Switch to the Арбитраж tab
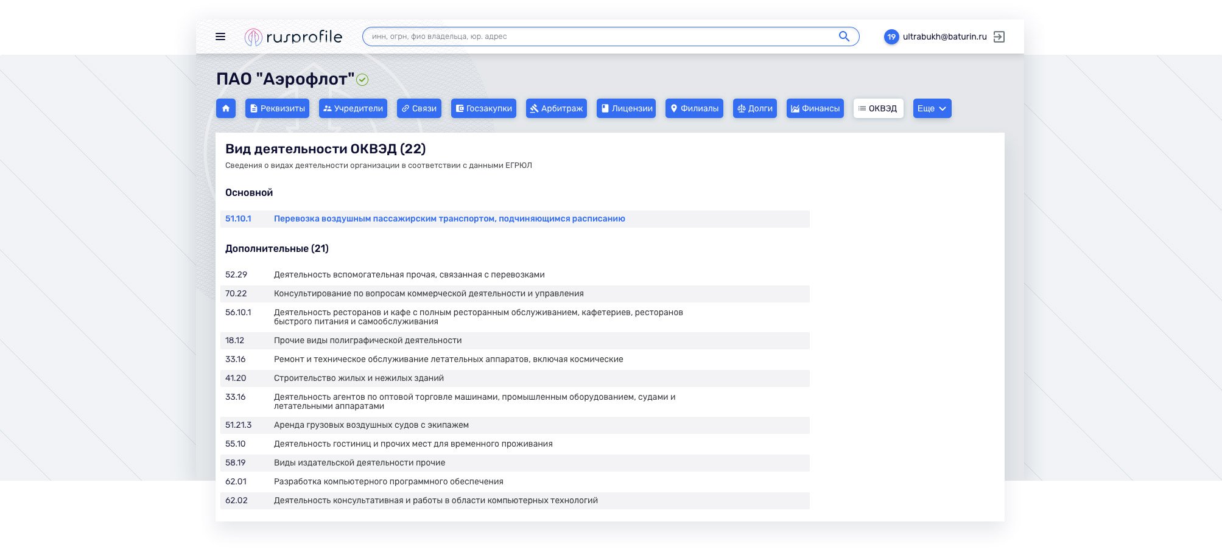The height and width of the screenshot is (558, 1222). 557,108
